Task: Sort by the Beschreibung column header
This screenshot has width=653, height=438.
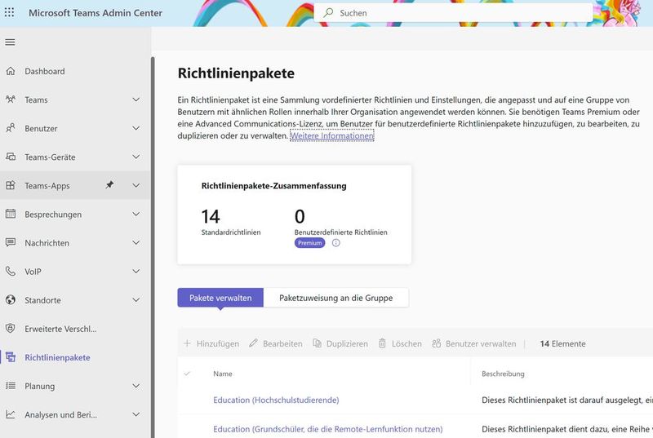Action: click(503, 374)
